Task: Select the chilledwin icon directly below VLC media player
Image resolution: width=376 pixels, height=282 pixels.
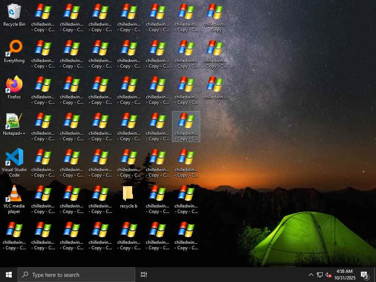Action: click(x=14, y=236)
